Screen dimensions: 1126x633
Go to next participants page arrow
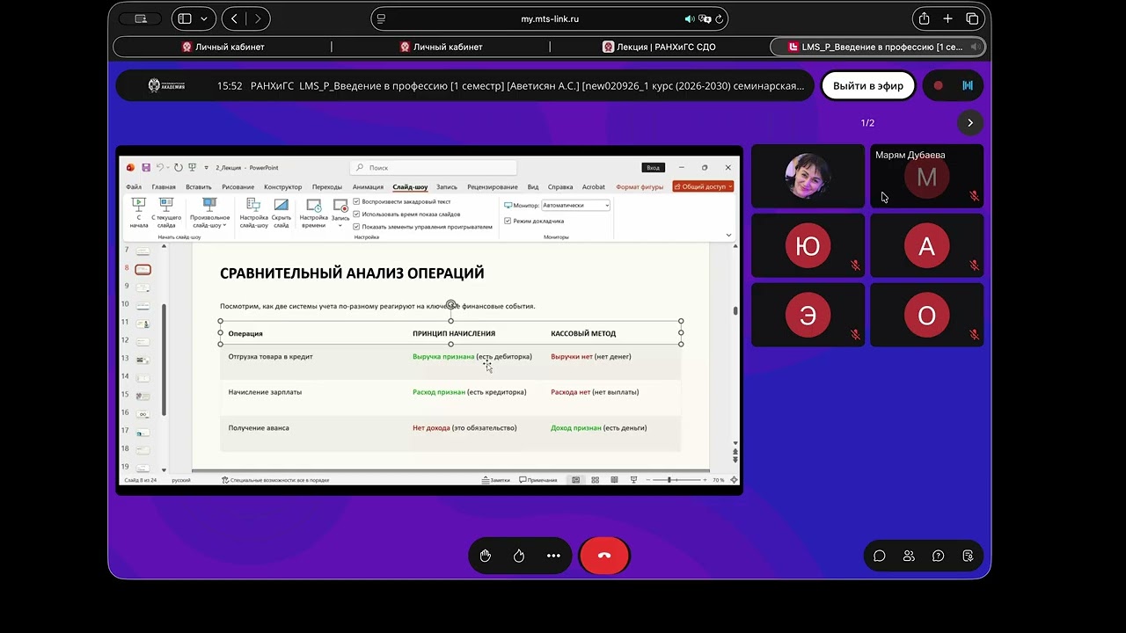(x=970, y=123)
